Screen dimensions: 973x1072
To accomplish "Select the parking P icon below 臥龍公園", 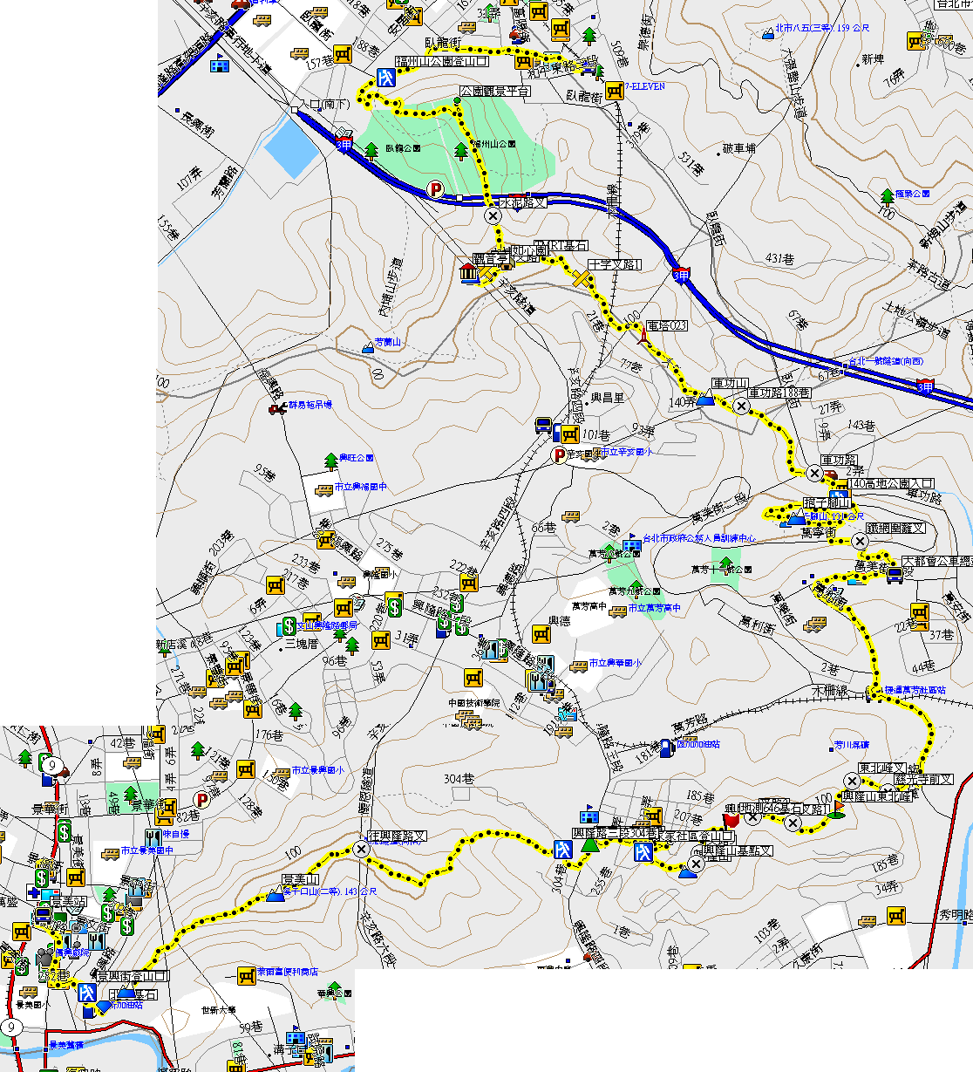I will click(x=434, y=188).
